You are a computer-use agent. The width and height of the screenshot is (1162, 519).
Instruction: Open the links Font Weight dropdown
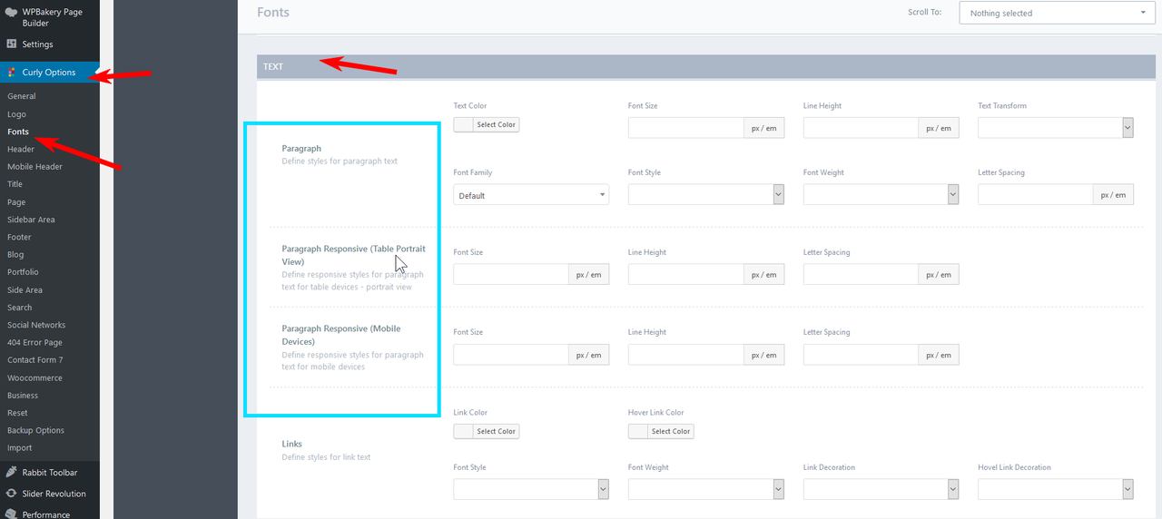coord(706,489)
